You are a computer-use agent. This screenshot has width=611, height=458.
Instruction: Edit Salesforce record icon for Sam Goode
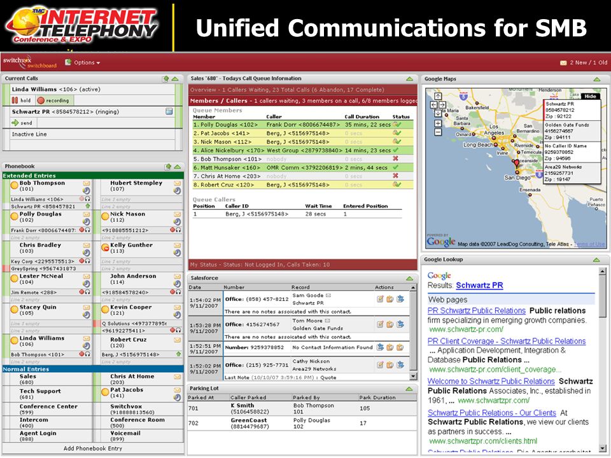tap(380, 299)
